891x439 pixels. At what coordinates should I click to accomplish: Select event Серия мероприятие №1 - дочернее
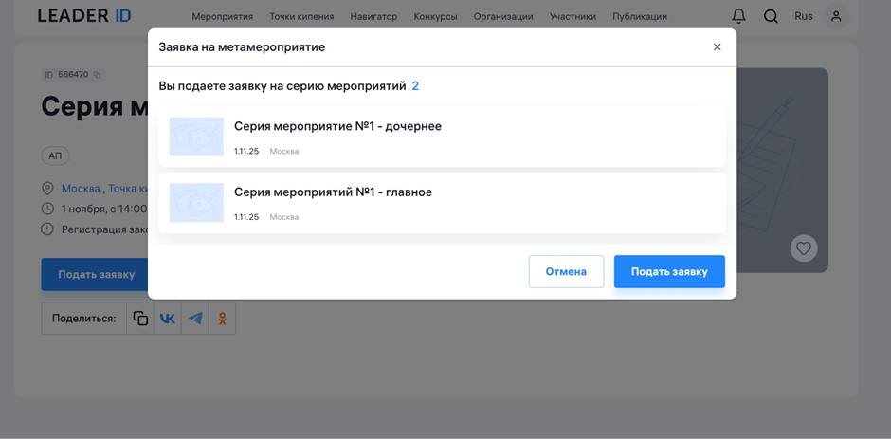pos(337,126)
